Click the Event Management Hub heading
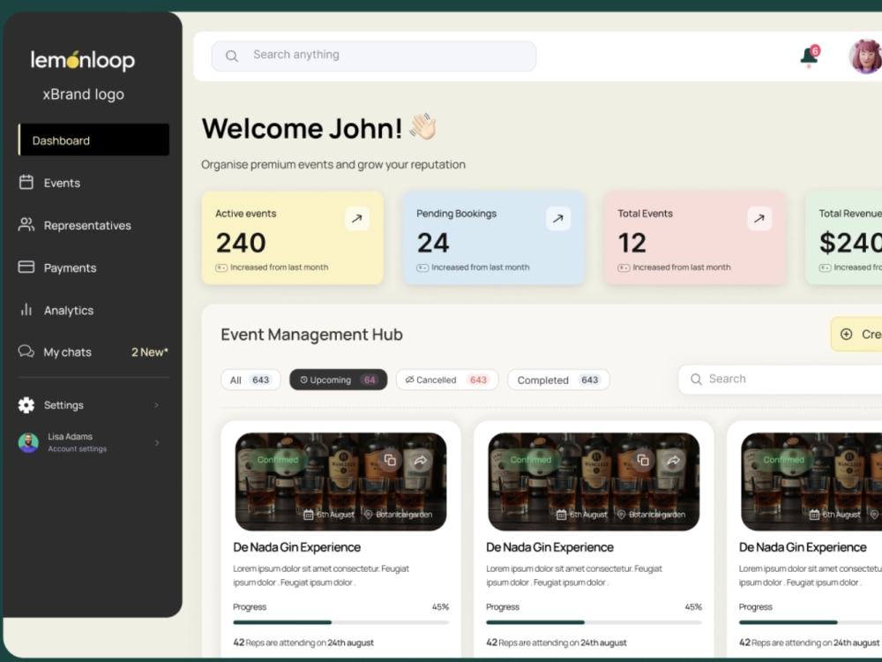 (x=311, y=335)
